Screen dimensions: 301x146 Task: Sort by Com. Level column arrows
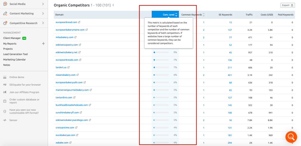176,15
